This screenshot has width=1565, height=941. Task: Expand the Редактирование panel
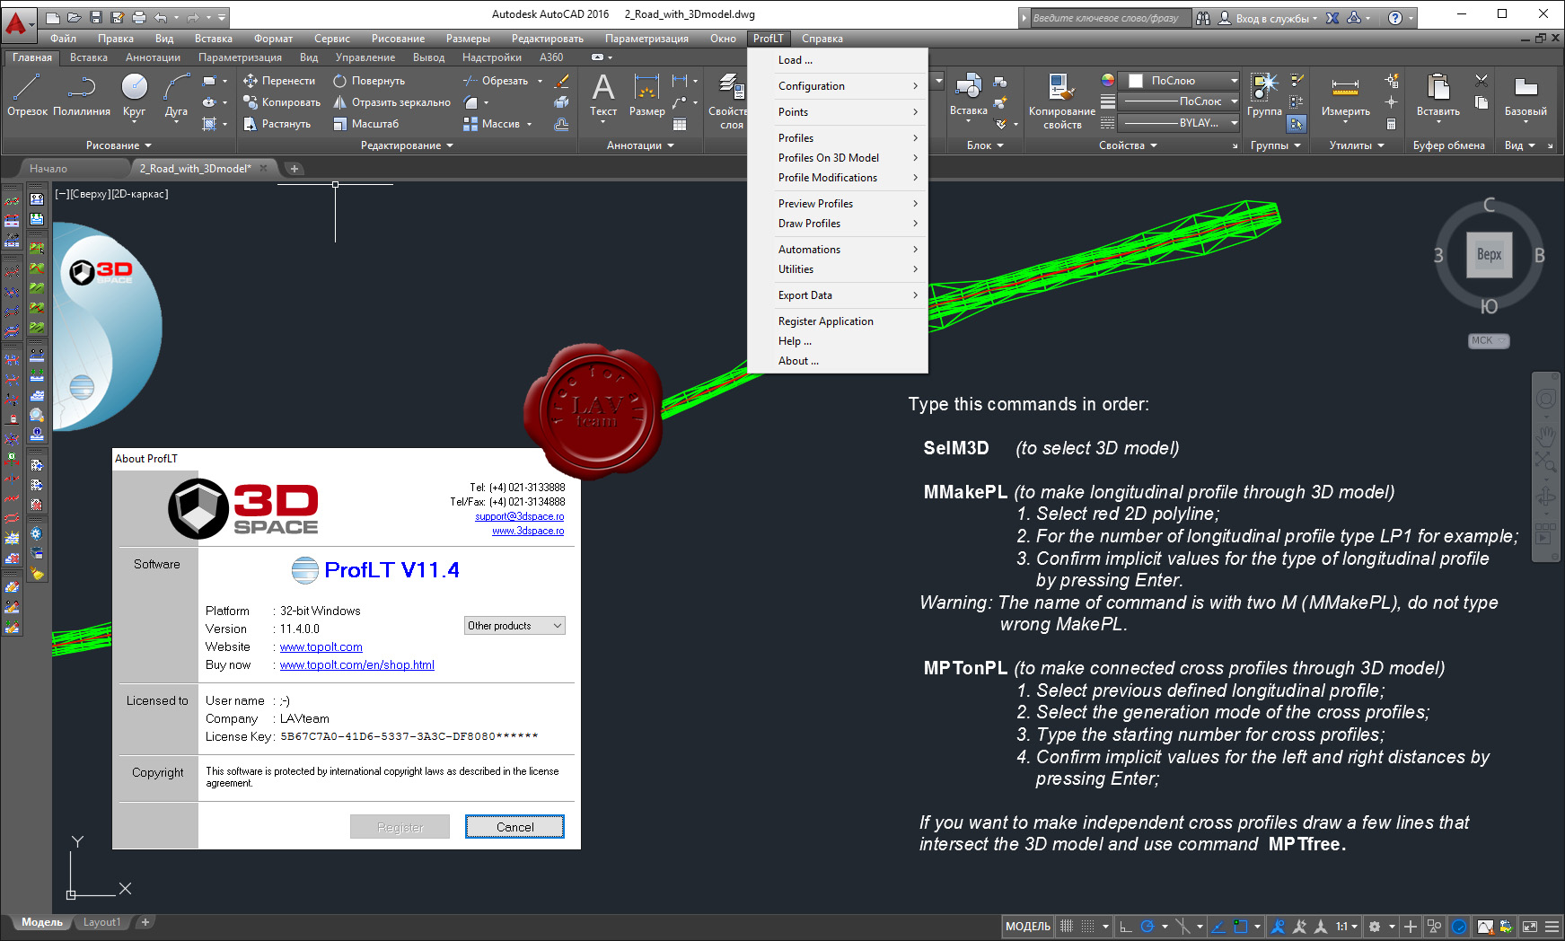407,145
